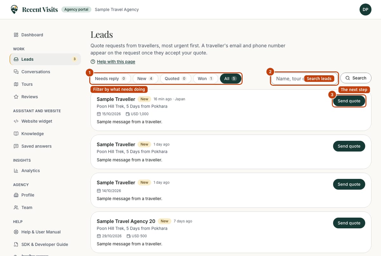The image size is (381, 256).
Task: Click the 16 min ago · Japan text
Action: pyautogui.click(x=169, y=99)
